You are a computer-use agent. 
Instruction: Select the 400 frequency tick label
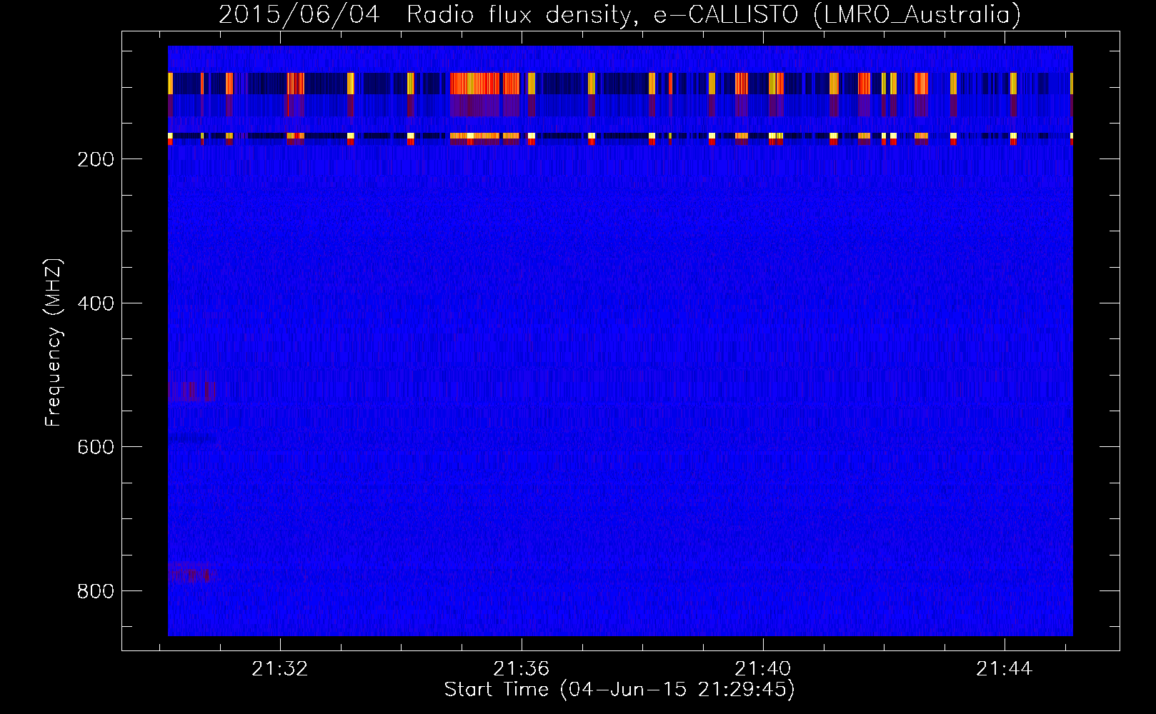95,303
